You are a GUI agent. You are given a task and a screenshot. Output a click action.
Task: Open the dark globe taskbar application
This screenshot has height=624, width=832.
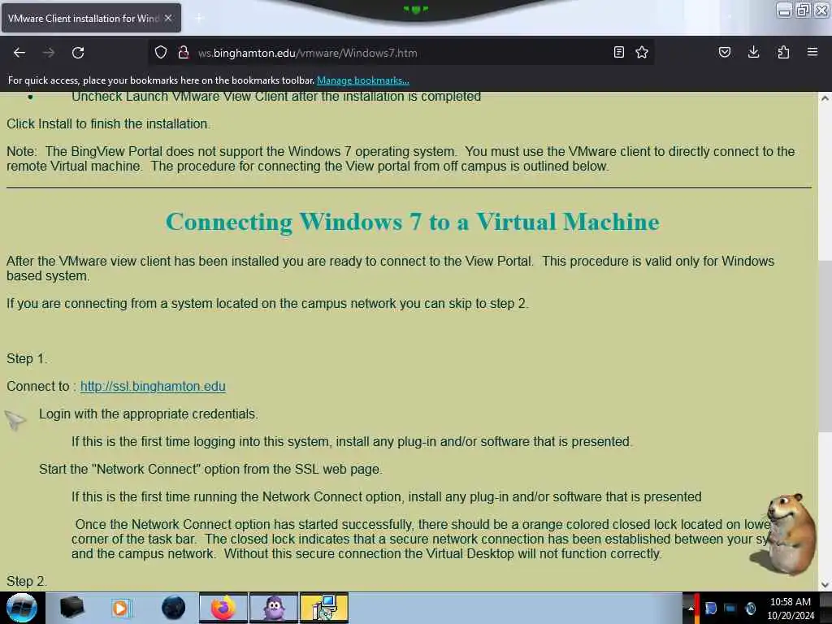pyautogui.click(x=174, y=608)
